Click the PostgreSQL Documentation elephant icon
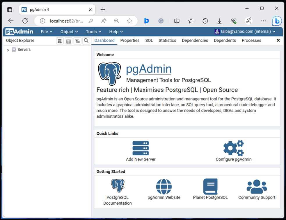286x220 pixels. click(118, 186)
